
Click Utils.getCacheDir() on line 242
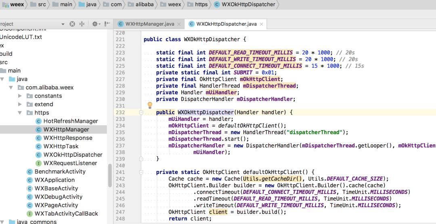click(x=272, y=178)
